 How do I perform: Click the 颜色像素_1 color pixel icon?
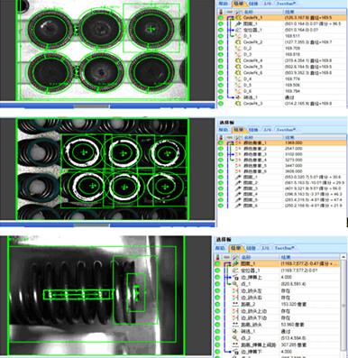[238, 142]
